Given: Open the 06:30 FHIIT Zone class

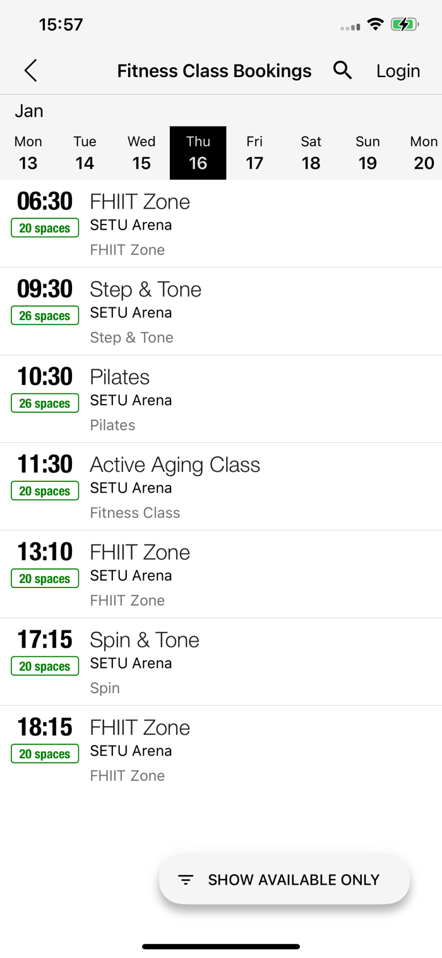Looking at the screenshot, I should (221, 223).
